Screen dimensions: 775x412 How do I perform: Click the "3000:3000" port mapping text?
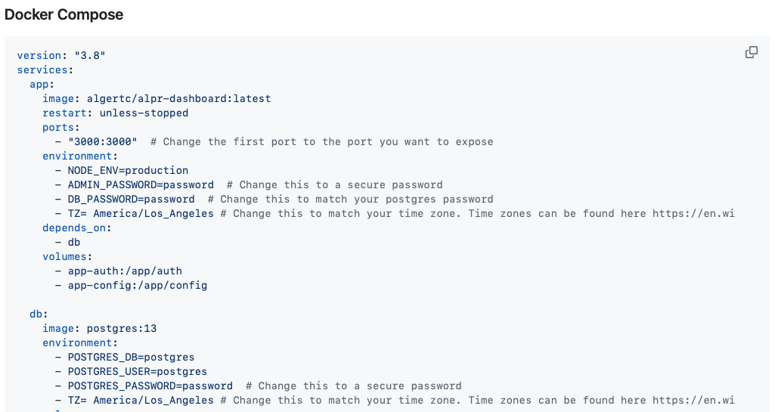[102, 141]
